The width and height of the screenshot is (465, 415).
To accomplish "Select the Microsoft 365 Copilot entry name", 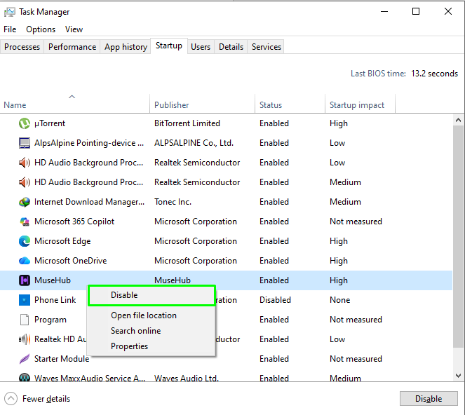I will tap(74, 222).
